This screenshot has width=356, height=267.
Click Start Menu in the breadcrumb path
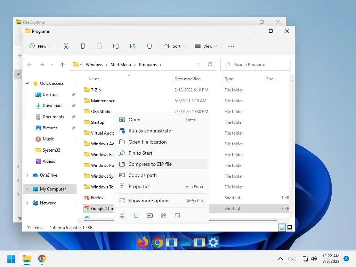pyautogui.click(x=121, y=65)
